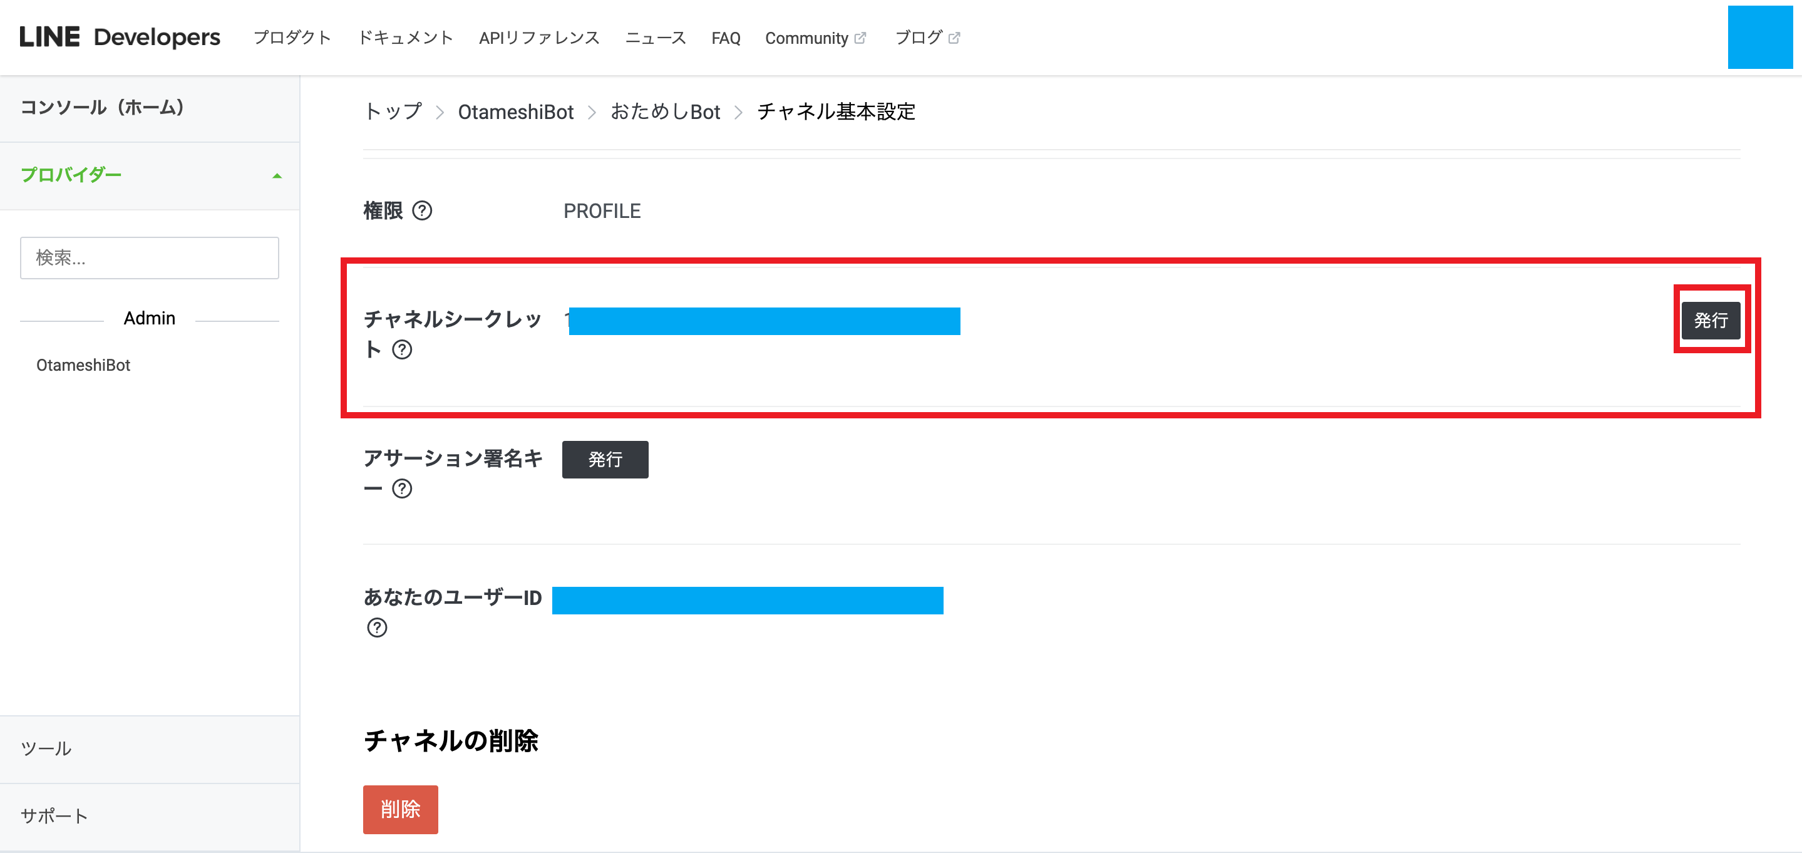Screen dimensions: 1802x853
Task: Open the blue profile avatar at top right
Action: [x=1759, y=37]
